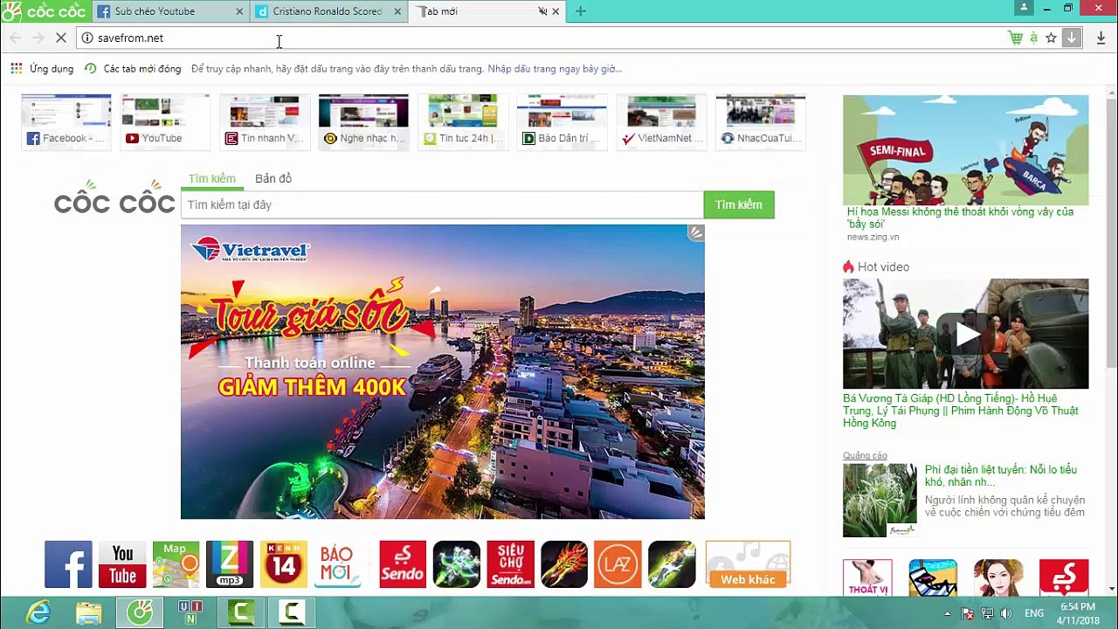Open the Tin nhanh V... thumbnail
Image resolution: width=1118 pixels, height=629 pixels.
[x=265, y=121]
